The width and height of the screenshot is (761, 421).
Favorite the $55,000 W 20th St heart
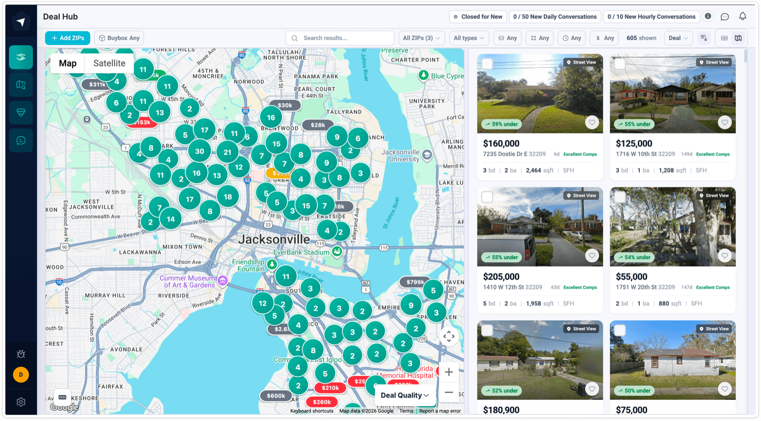(x=724, y=256)
